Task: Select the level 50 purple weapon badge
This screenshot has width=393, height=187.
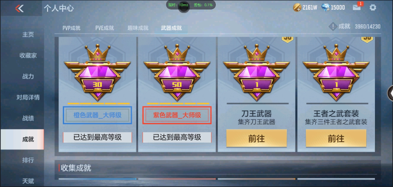Action: (x=177, y=72)
